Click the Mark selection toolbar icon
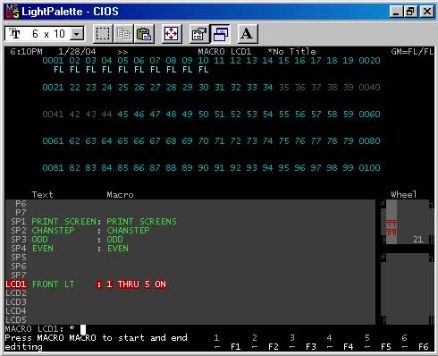438x356 pixels. point(103,34)
